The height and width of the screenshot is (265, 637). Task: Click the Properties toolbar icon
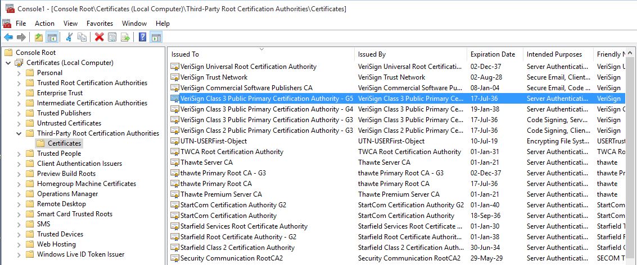(112, 37)
